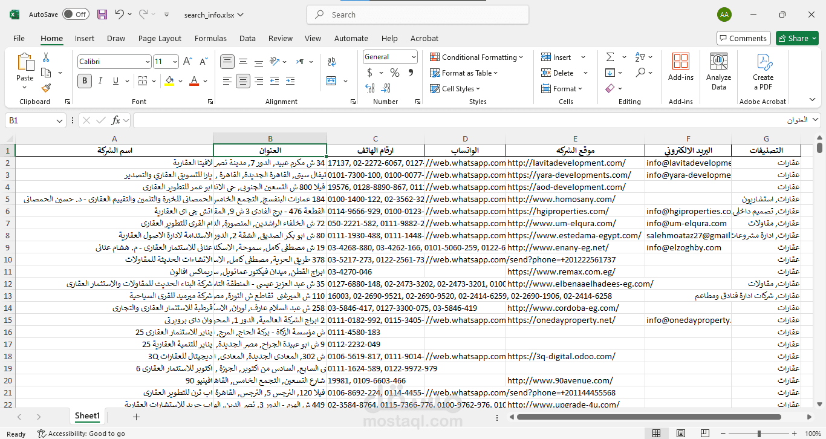Click the Increase Indent icon

tap(290, 80)
